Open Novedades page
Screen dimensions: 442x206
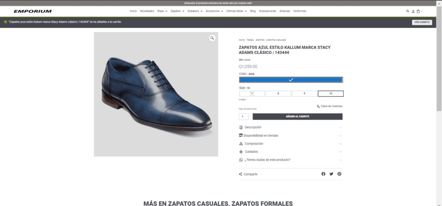(x=147, y=11)
